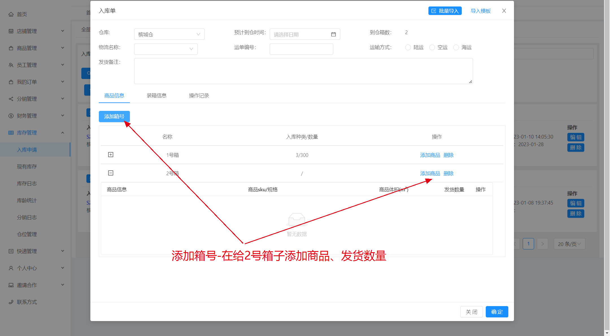Click the 分销管理 share icon
Image resolution: width=610 pixels, height=336 pixels.
[x=11, y=99]
